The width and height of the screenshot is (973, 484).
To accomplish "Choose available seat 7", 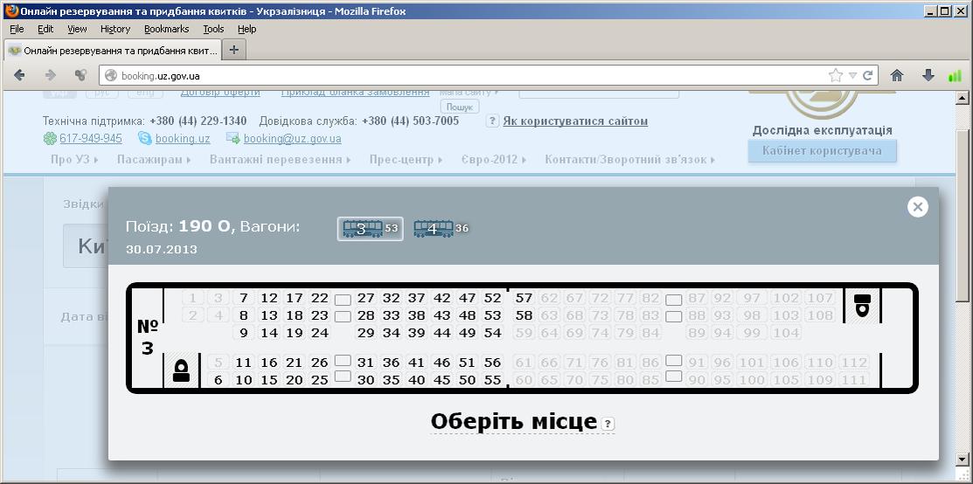I will pos(243,299).
